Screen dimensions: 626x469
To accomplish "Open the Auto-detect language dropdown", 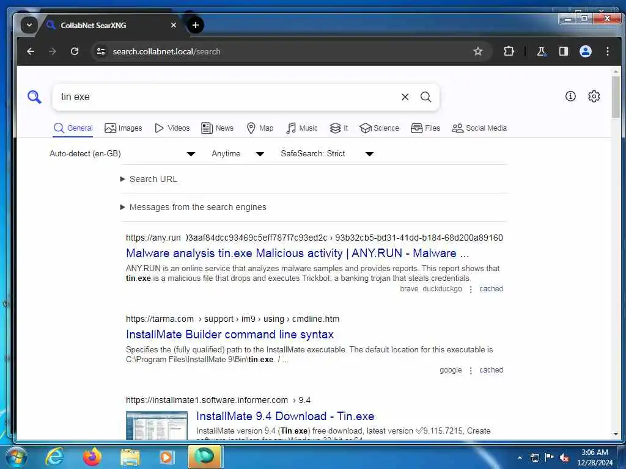I will click(122, 153).
